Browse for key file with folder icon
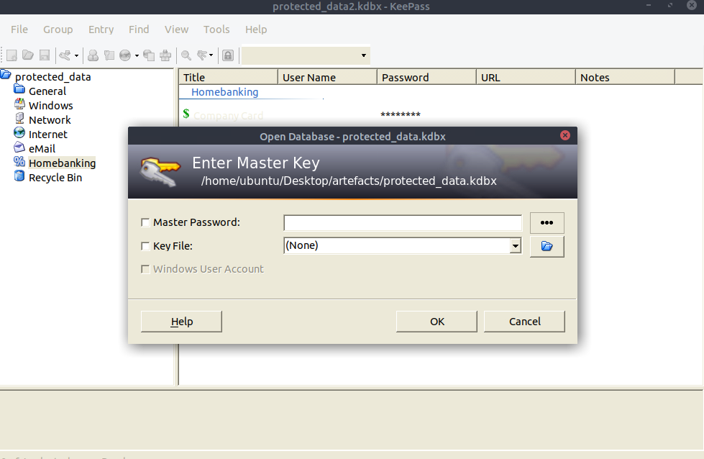The image size is (704, 459). [x=547, y=246]
